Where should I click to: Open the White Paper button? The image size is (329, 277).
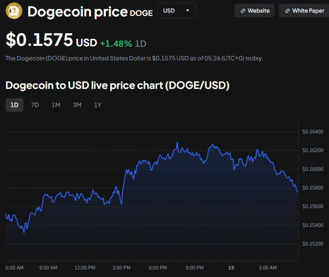304,11
